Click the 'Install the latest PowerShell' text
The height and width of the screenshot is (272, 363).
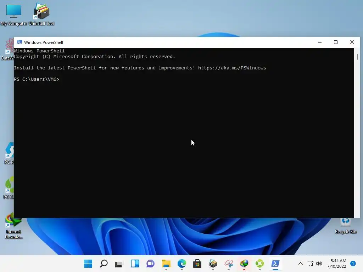[55, 68]
